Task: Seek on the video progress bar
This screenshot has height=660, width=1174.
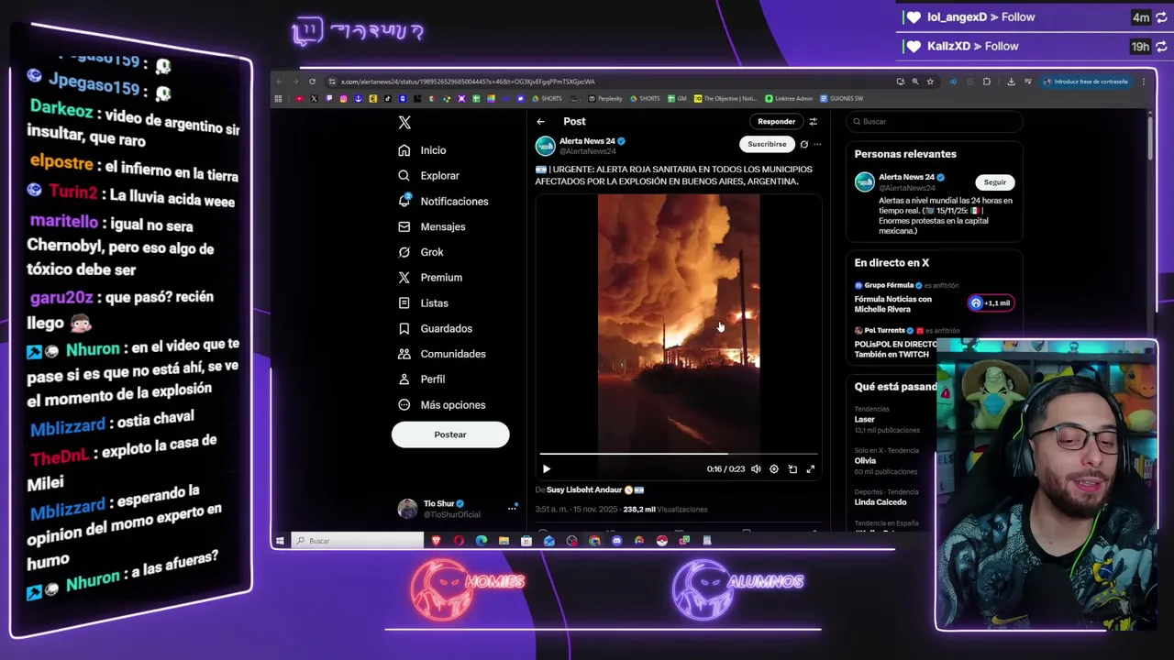Action: tap(679, 453)
